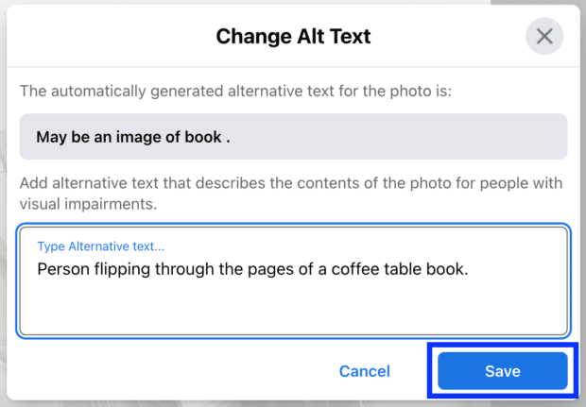Close the Change Alt Text dialog
Image resolution: width=586 pixels, height=407 pixels.
[x=544, y=36]
